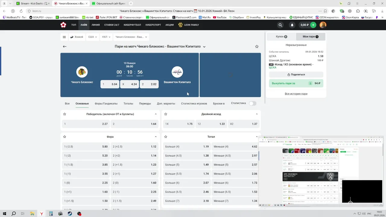Open Yandex browser taskbar icon
The width and height of the screenshot is (386, 217).
click(42, 214)
